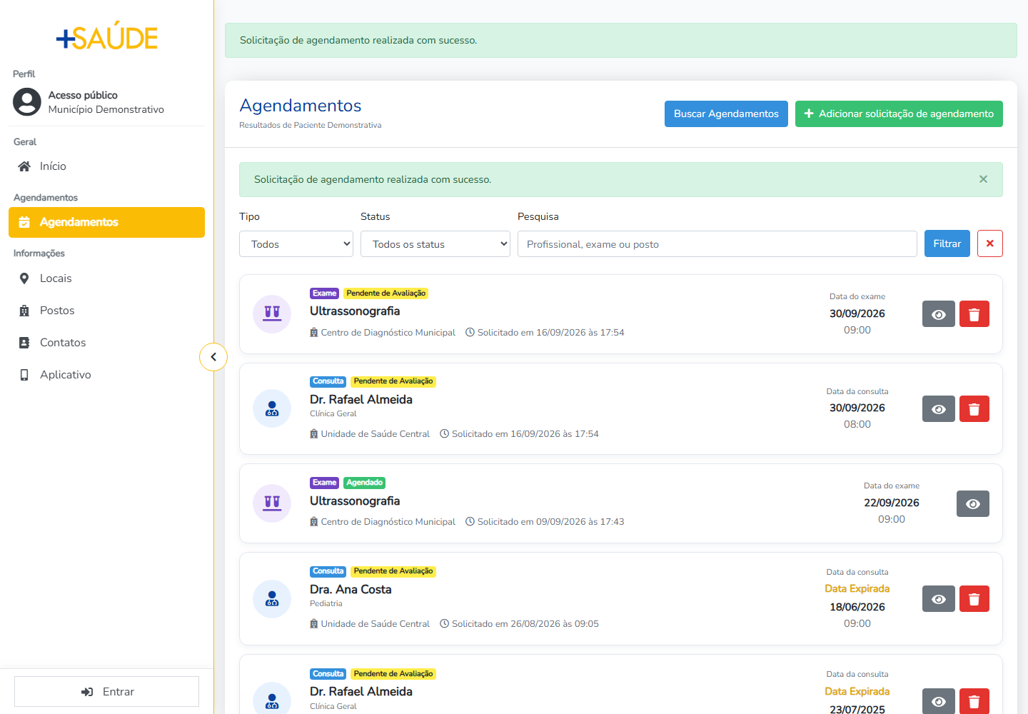This screenshot has height=714, width=1028.
Task: Click the top success notification banner text
Action: click(x=358, y=40)
